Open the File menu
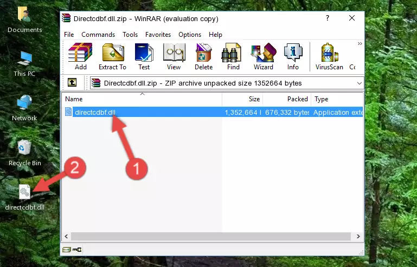Image resolution: width=417 pixels, height=267 pixels. tap(69, 35)
